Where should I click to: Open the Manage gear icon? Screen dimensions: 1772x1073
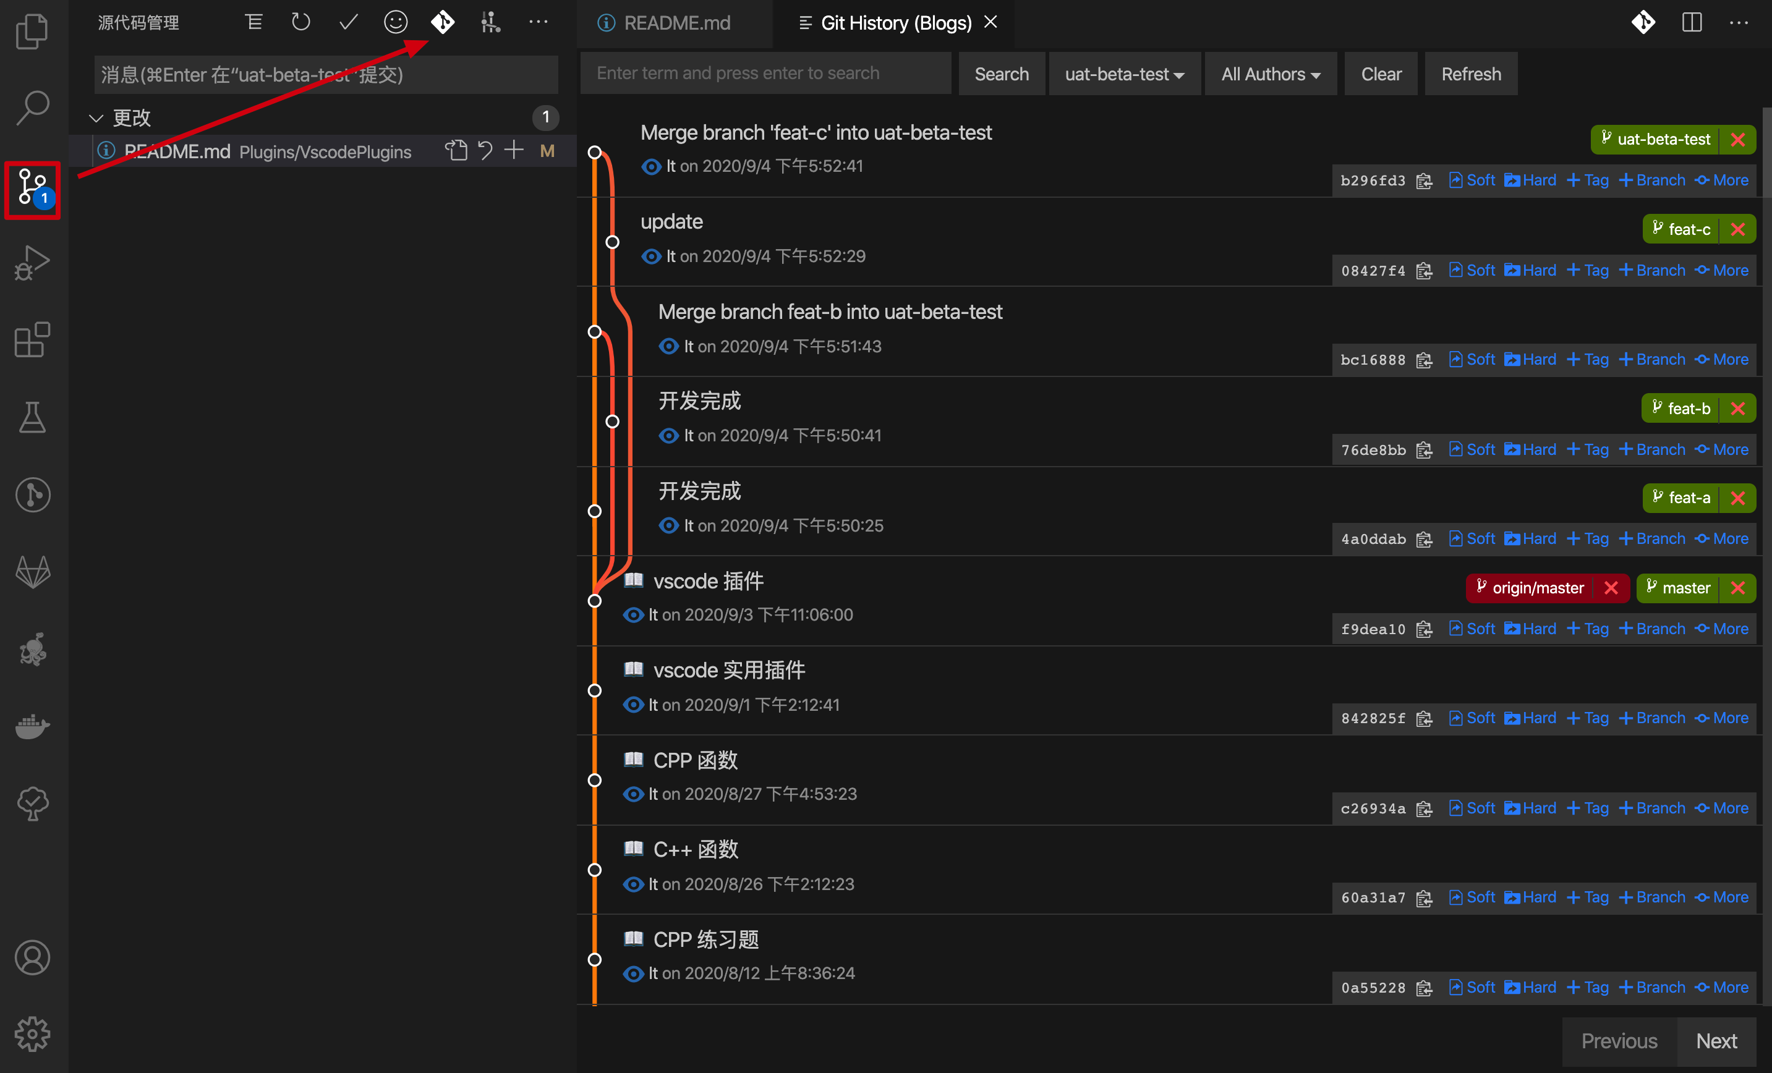point(32,1034)
